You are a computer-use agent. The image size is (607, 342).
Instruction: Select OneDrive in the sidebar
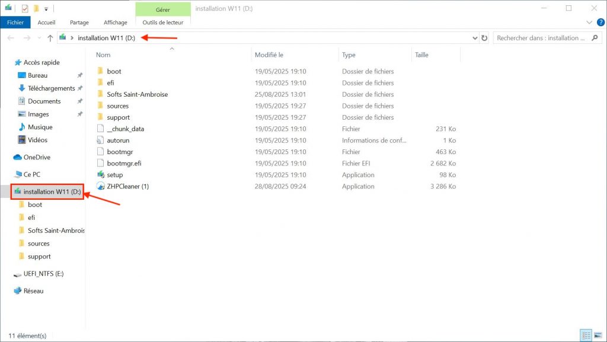coord(37,157)
